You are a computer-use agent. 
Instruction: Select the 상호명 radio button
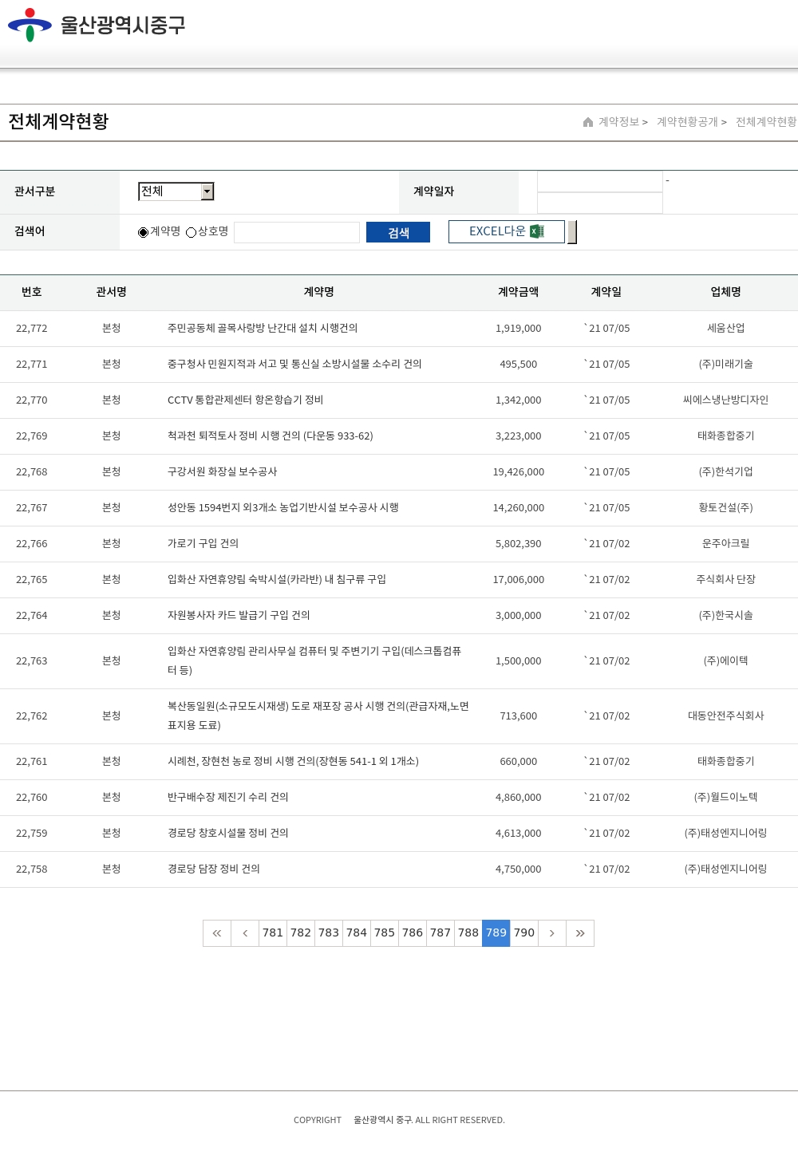[x=192, y=232]
